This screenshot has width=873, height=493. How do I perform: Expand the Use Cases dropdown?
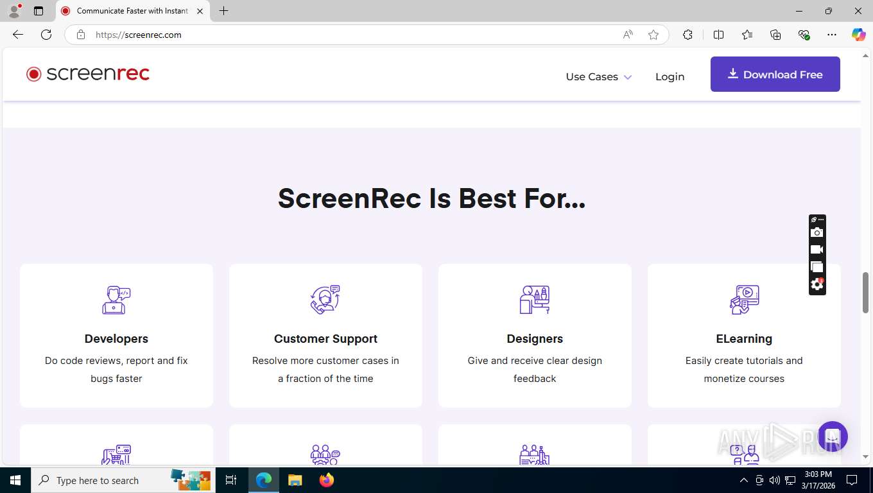click(598, 76)
